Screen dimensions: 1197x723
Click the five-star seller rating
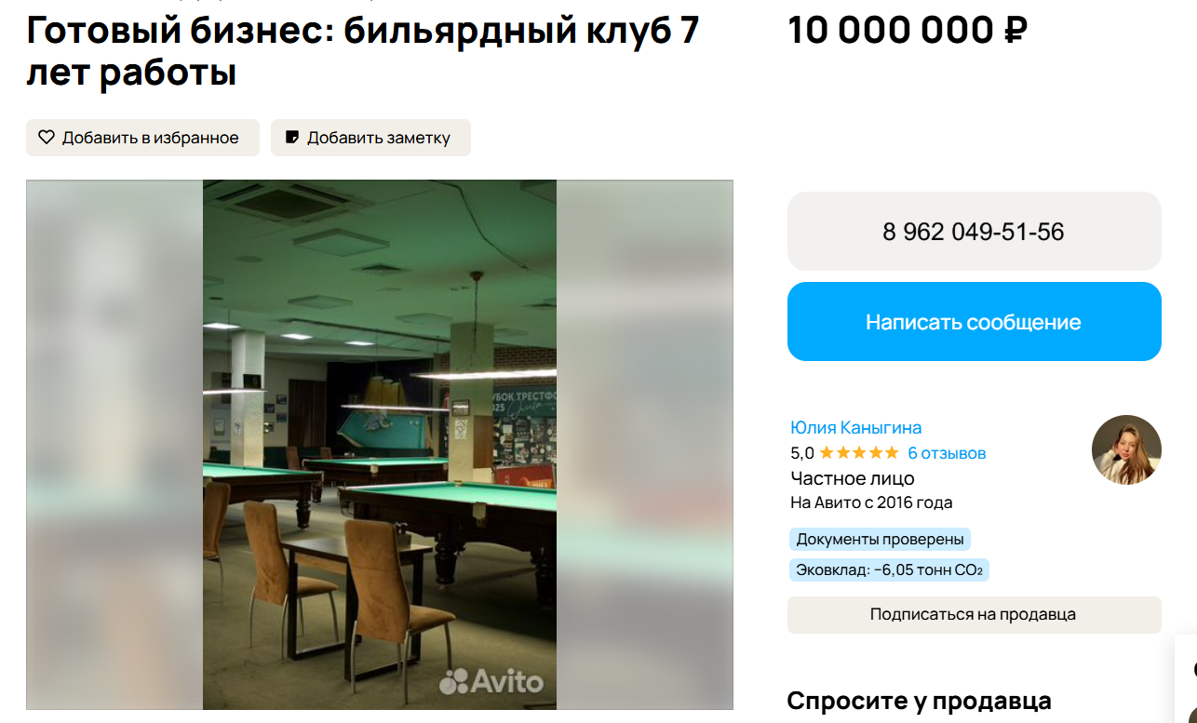858,453
